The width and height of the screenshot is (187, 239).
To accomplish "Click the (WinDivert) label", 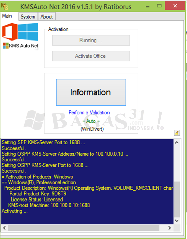I will [x=92, y=129].
